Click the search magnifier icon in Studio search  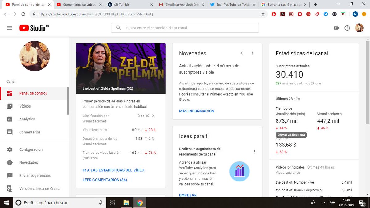click(118, 28)
